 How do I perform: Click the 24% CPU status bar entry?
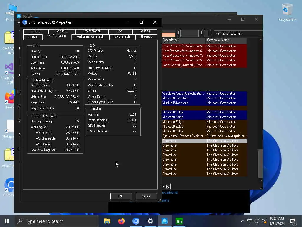pyautogui.click(x=165, y=187)
